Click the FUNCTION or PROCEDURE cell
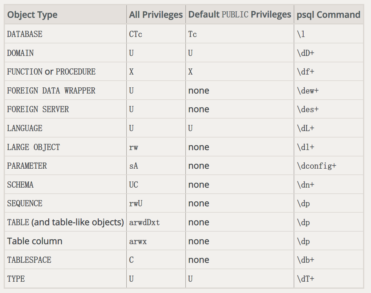 tap(51, 72)
